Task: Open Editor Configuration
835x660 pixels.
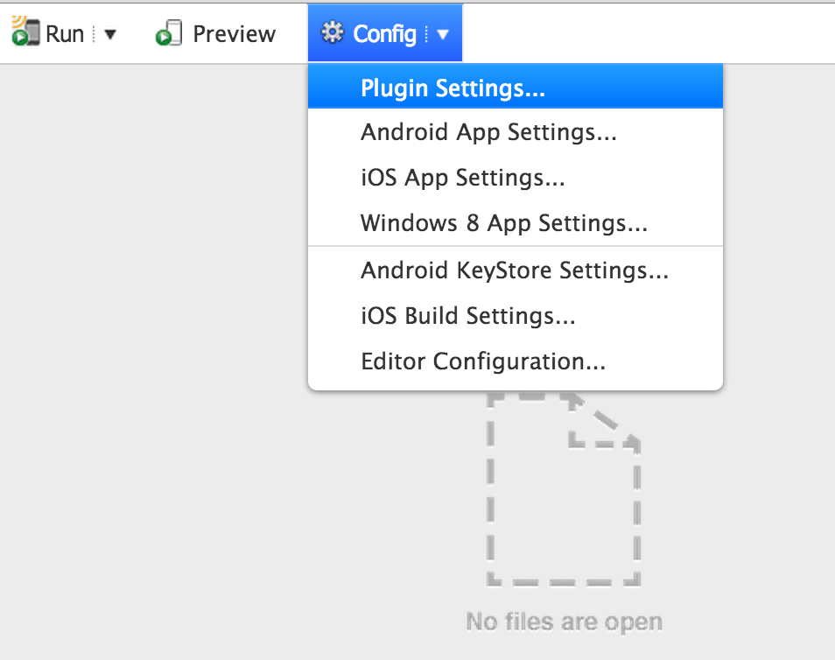Action: tap(482, 361)
